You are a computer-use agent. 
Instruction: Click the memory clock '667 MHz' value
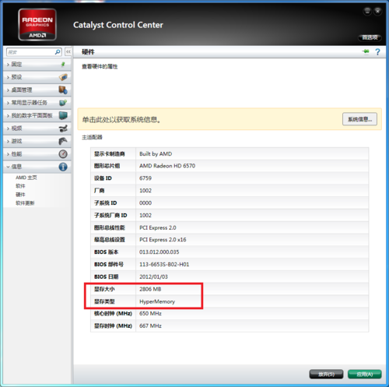(150, 325)
